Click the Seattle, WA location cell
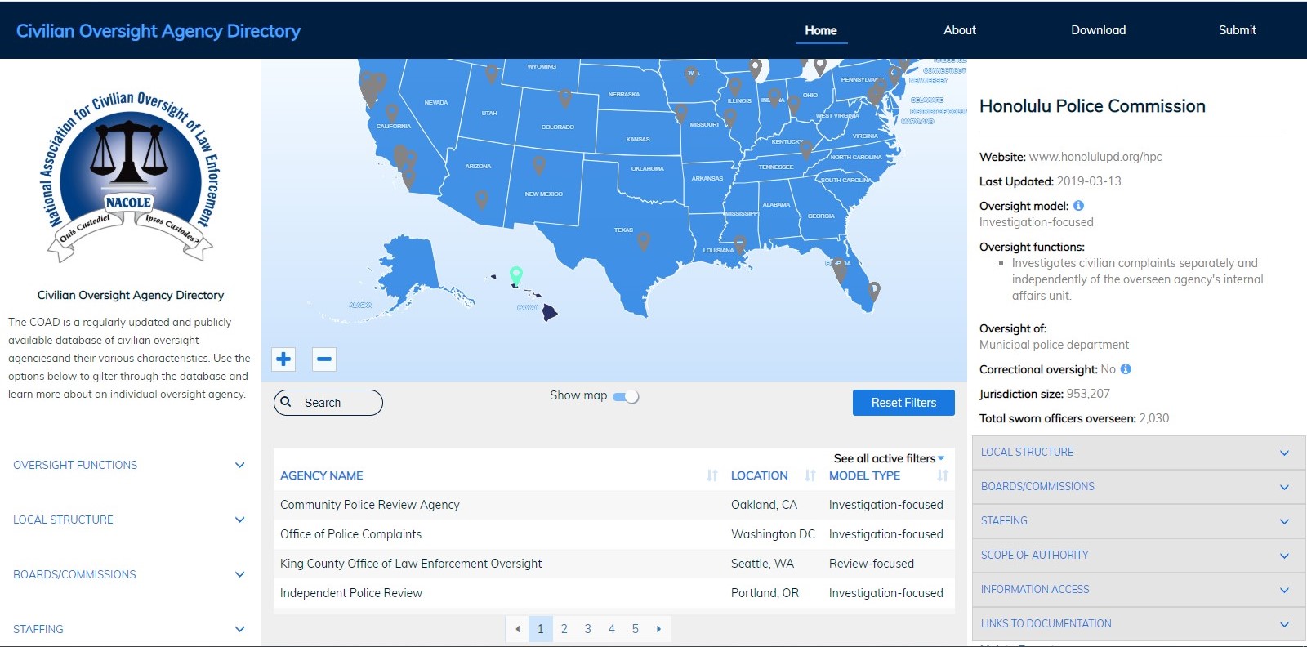Image resolution: width=1307 pixels, height=647 pixels. click(762, 564)
